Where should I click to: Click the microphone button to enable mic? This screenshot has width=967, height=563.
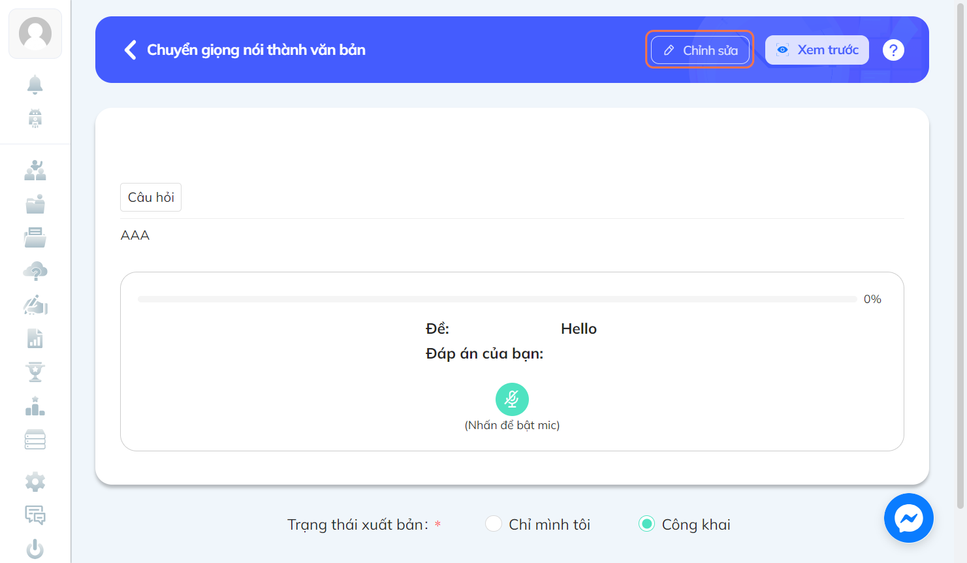click(512, 399)
